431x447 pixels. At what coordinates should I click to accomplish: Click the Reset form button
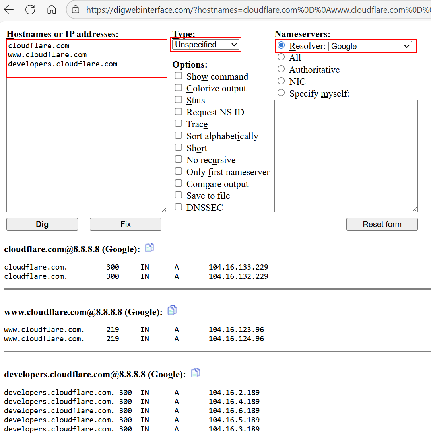382,224
